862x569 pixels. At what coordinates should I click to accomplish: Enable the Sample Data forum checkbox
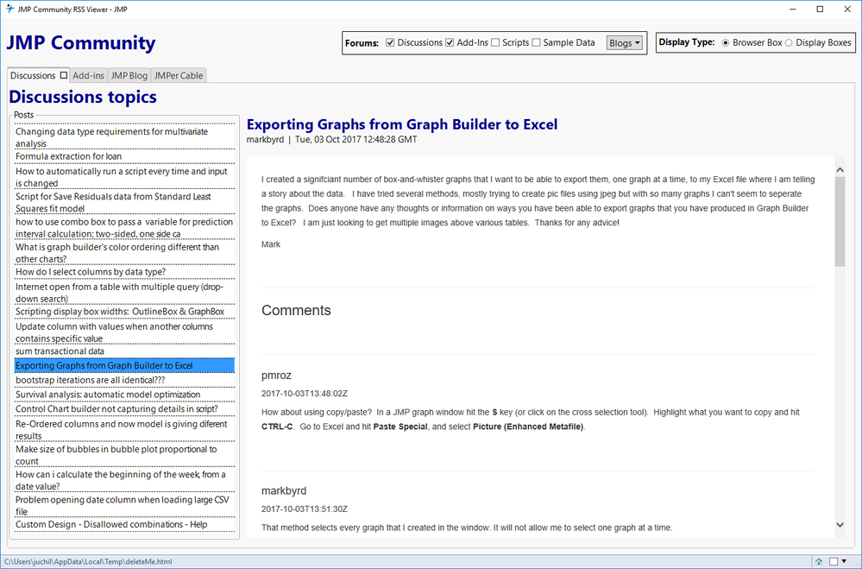(536, 43)
